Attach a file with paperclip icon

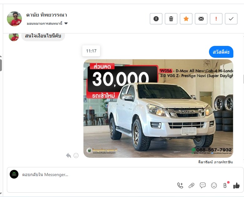(x=191, y=185)
